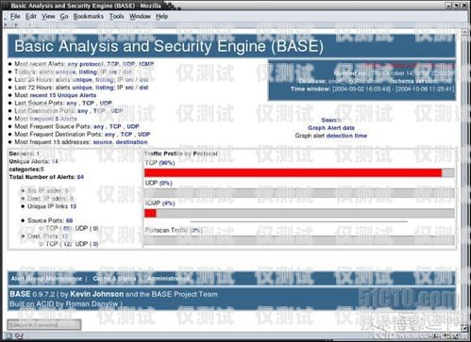Open the Bookmarks menu
The width and height of the screenshot is (471, 342).
(89, 16)
